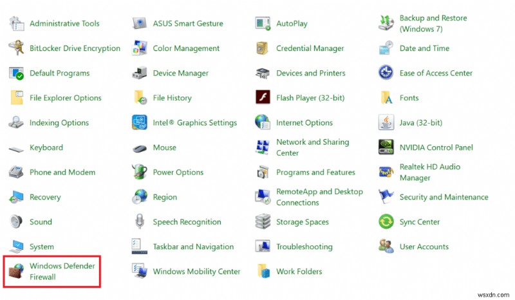Select the User Accounts link
The image size is (515, 300).
point(424,247)
